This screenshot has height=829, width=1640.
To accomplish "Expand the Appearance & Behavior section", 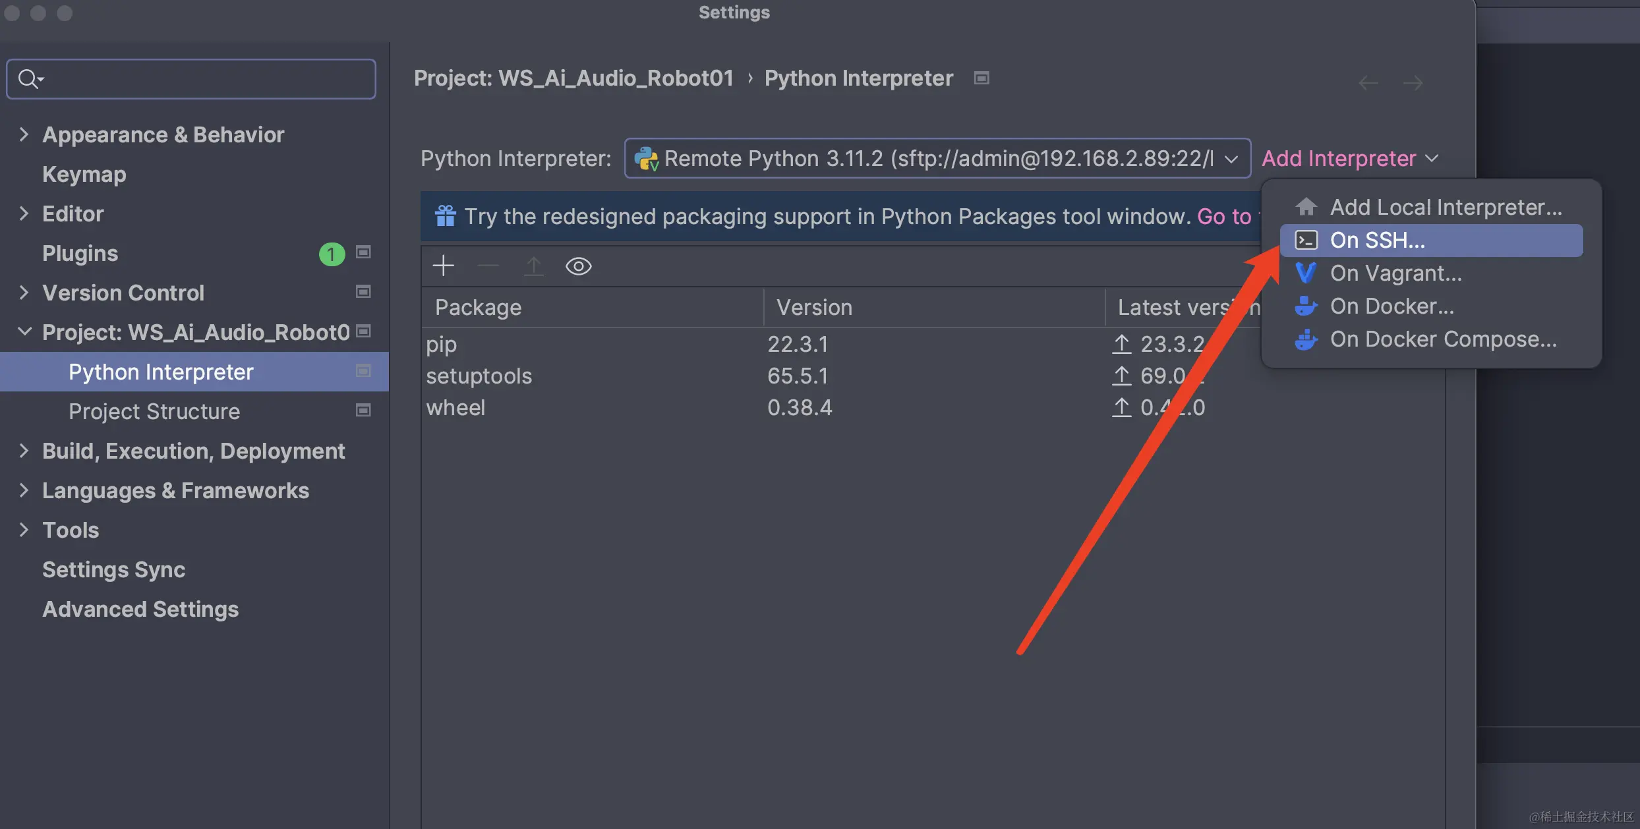I will (x=24, y=134).
